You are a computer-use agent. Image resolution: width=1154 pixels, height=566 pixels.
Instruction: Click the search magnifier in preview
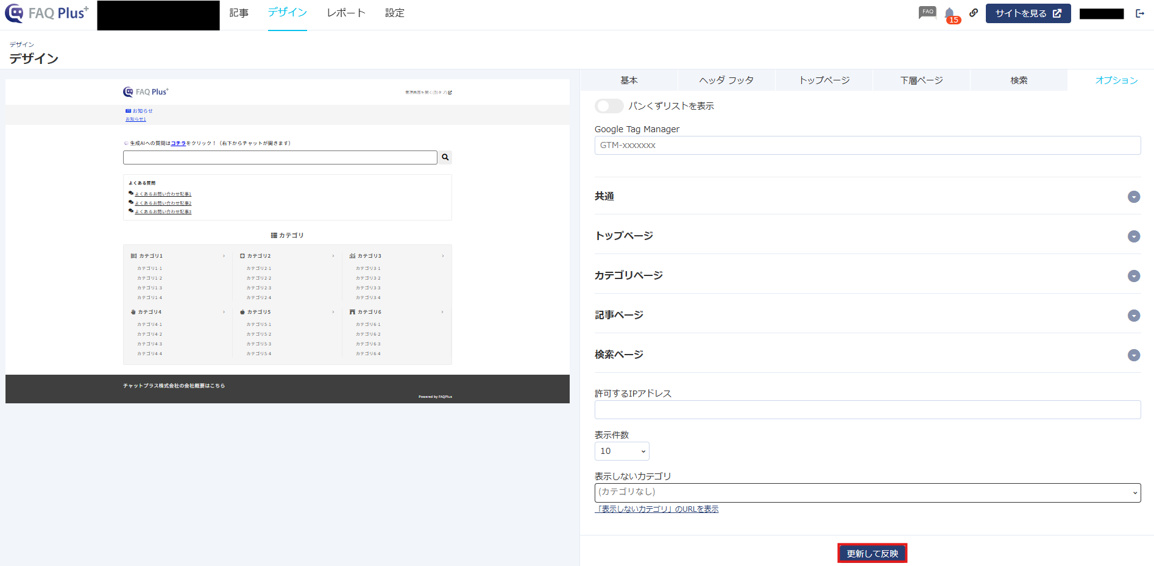pyautogui.click(x=445, y=157)
